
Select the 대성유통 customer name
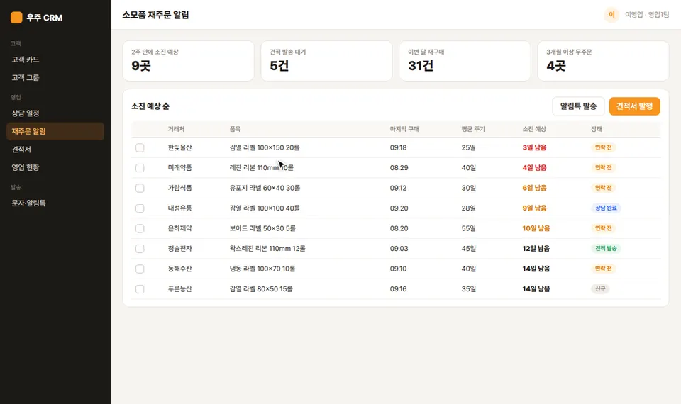pyautogui.click(x=179, y=208)
